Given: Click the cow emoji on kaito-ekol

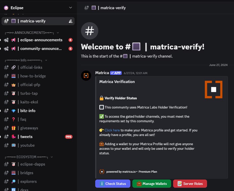Looking at the screenshot, I should [13, 102].
